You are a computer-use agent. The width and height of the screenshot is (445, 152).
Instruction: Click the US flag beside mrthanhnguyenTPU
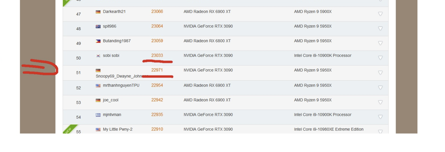[x=98, y=86]
